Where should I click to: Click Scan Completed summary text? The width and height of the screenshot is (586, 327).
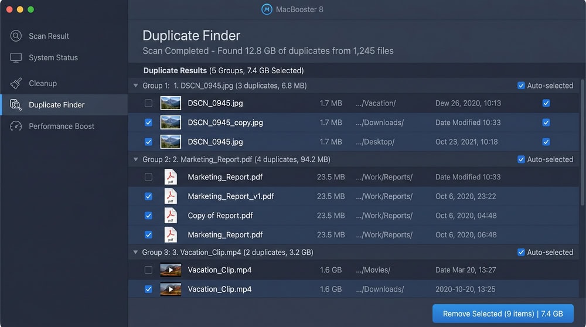[268, 51]
